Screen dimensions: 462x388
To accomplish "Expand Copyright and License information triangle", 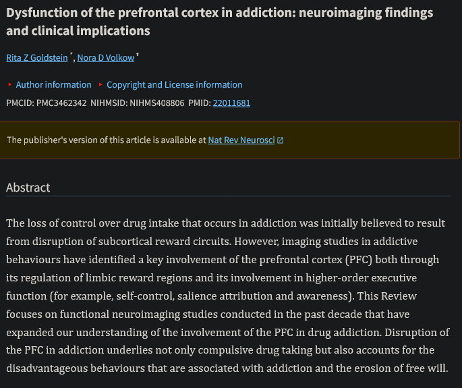I will tap(100, 85).
